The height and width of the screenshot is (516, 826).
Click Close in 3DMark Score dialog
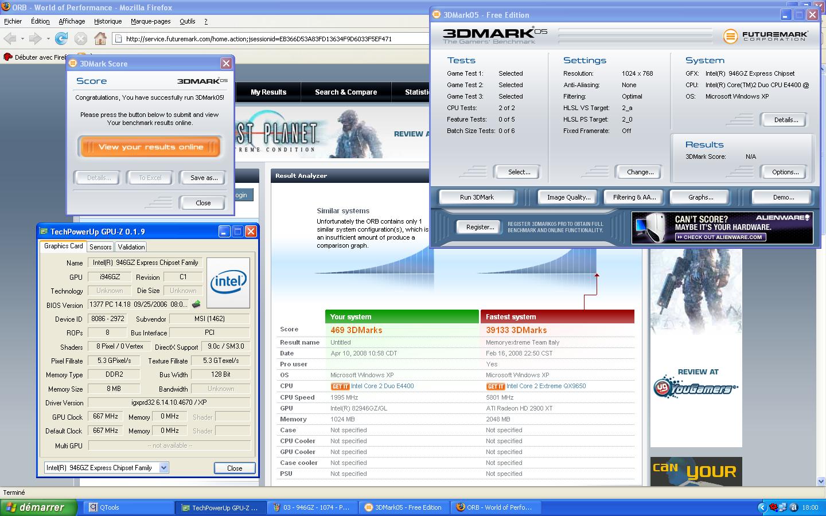coord(203,203)
